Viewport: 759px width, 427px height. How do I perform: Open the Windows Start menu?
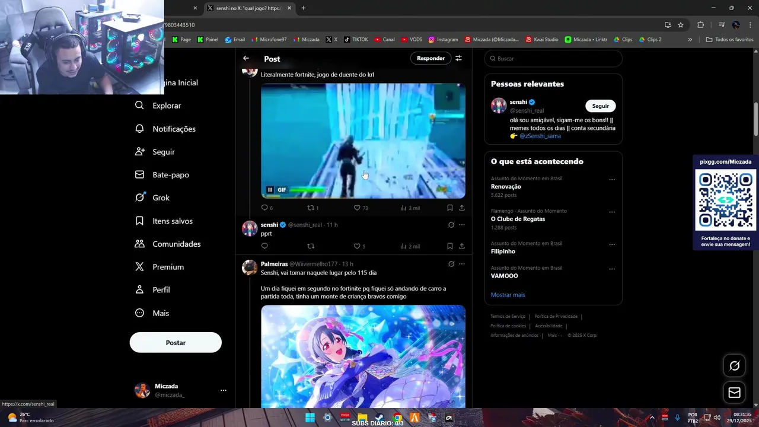coord(310,418)
